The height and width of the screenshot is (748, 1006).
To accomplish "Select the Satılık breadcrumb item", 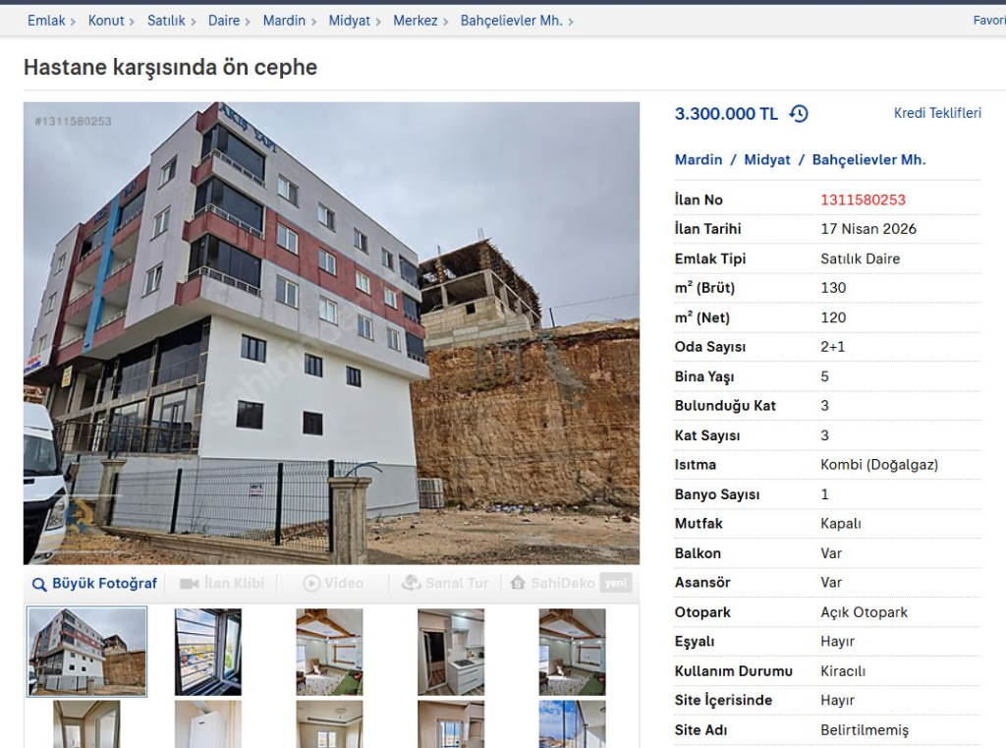I will pyautogui.click(x=166, y=21).
